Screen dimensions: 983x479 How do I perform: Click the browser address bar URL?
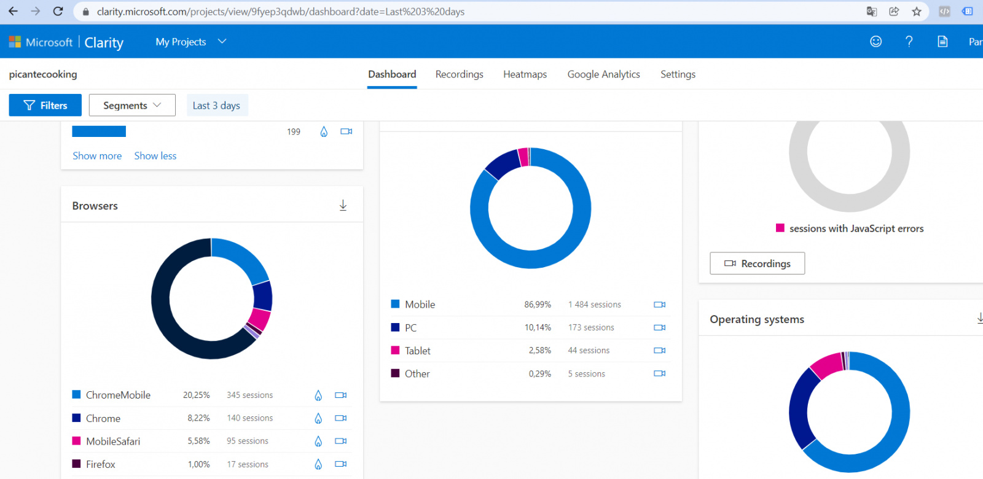click(x=280, y=12)
